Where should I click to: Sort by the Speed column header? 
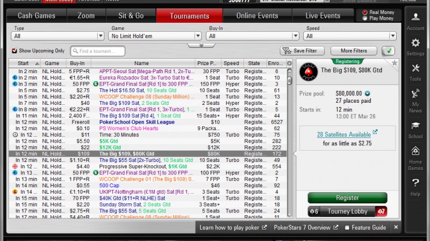[232, 63]
